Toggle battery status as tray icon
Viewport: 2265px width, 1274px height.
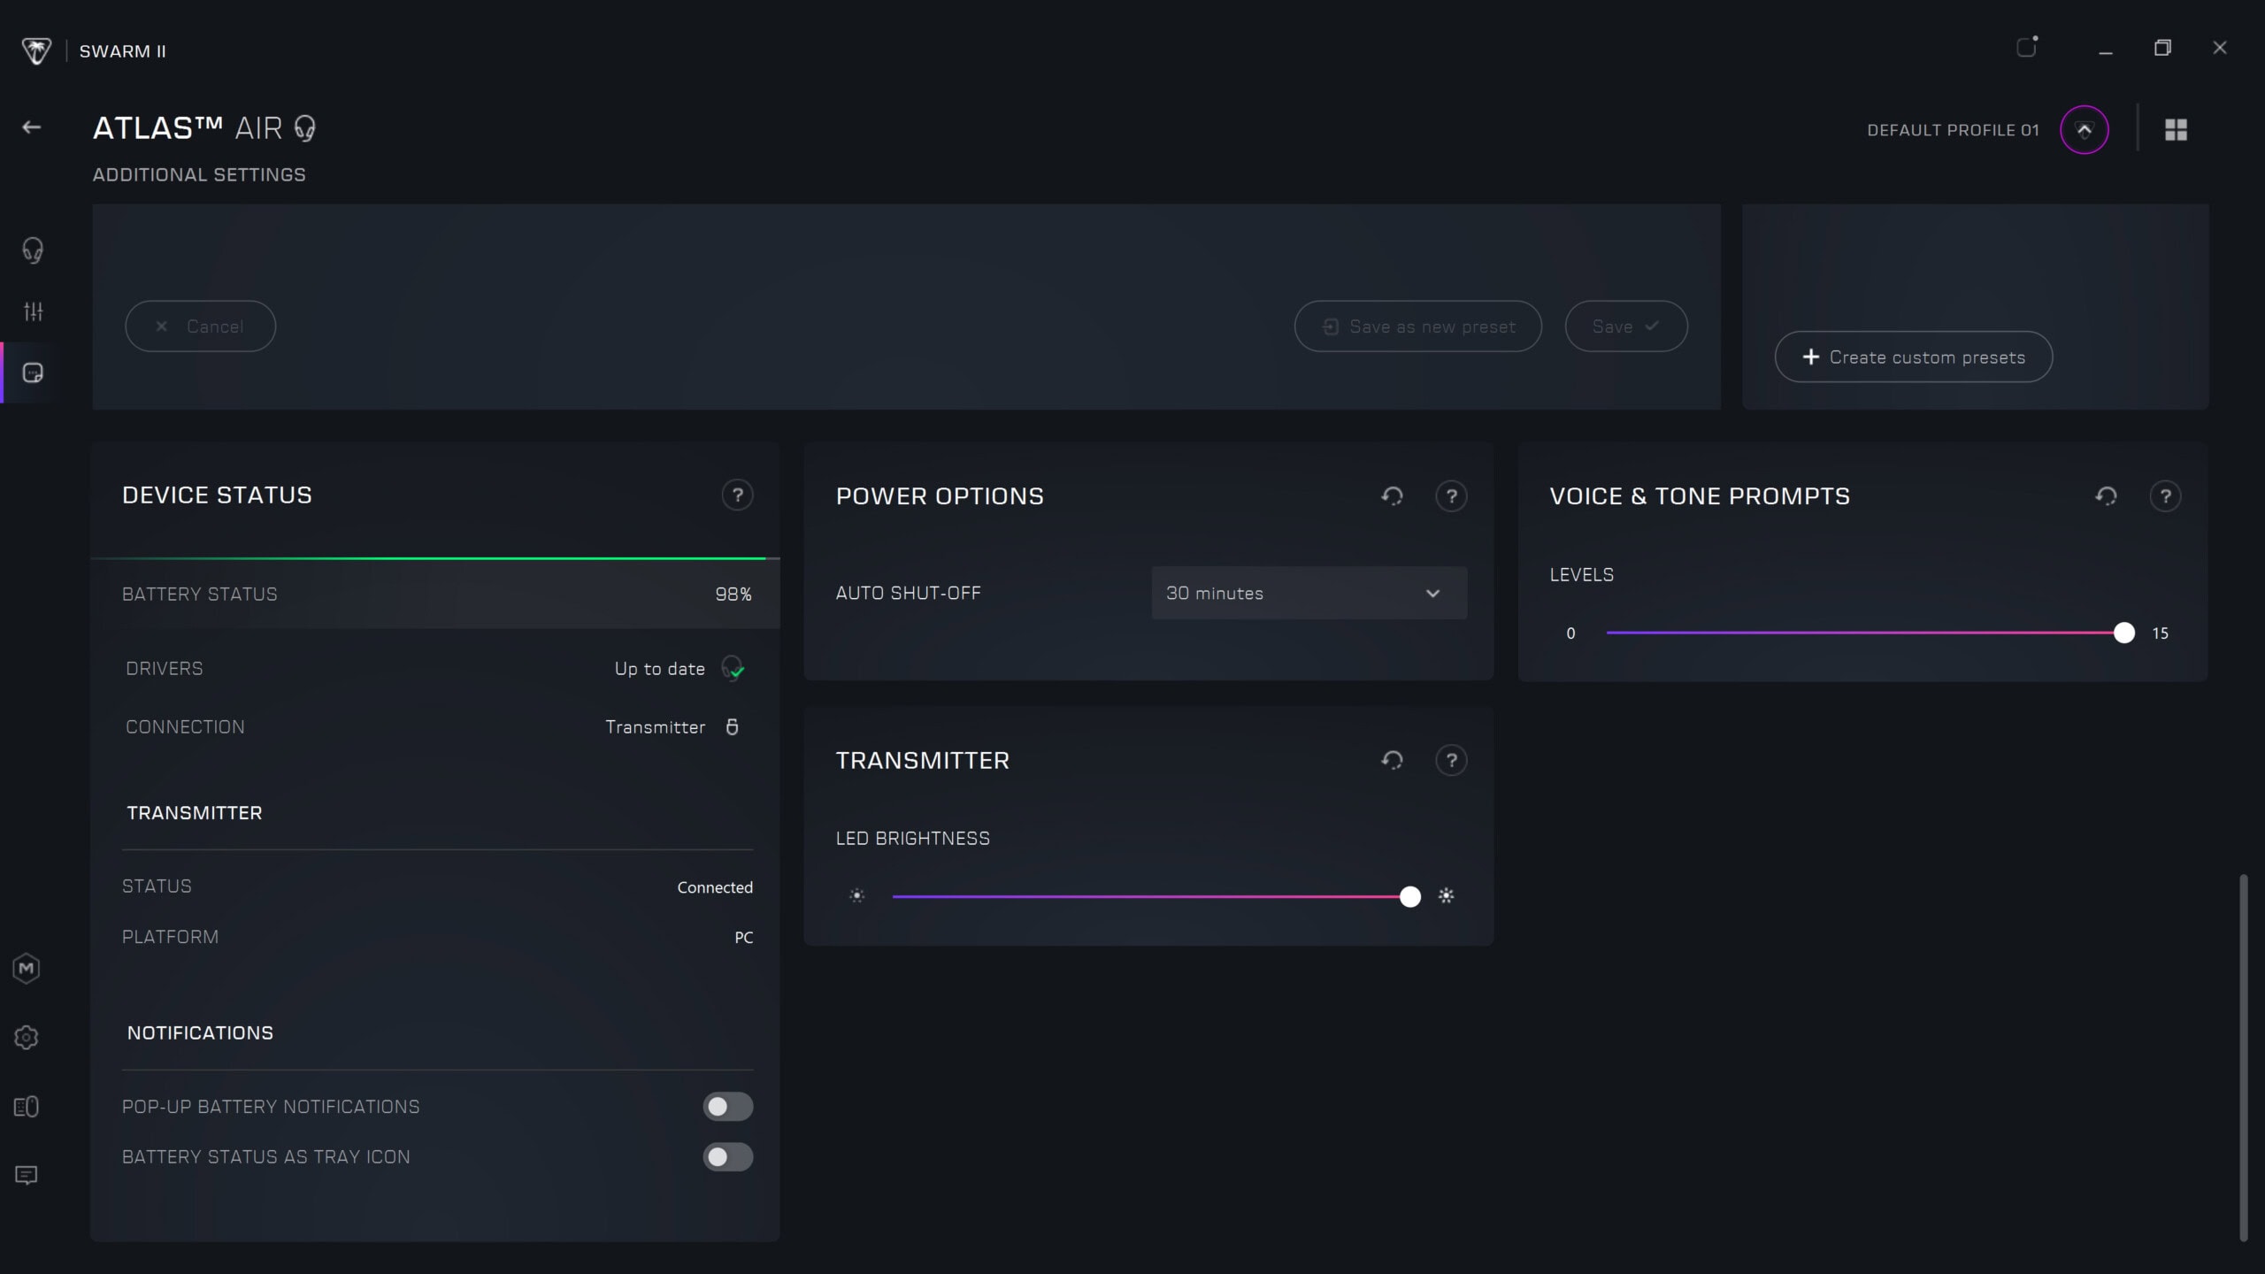coord(727,1157)
